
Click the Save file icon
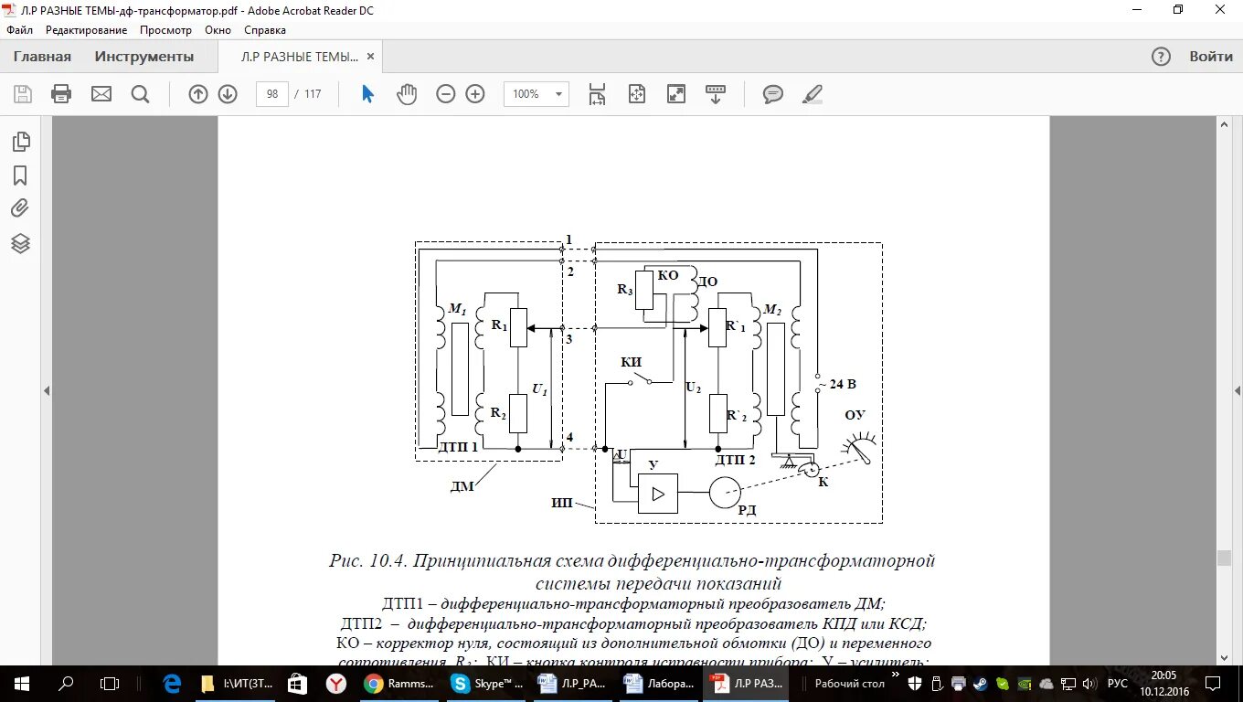tap(23, 94)
